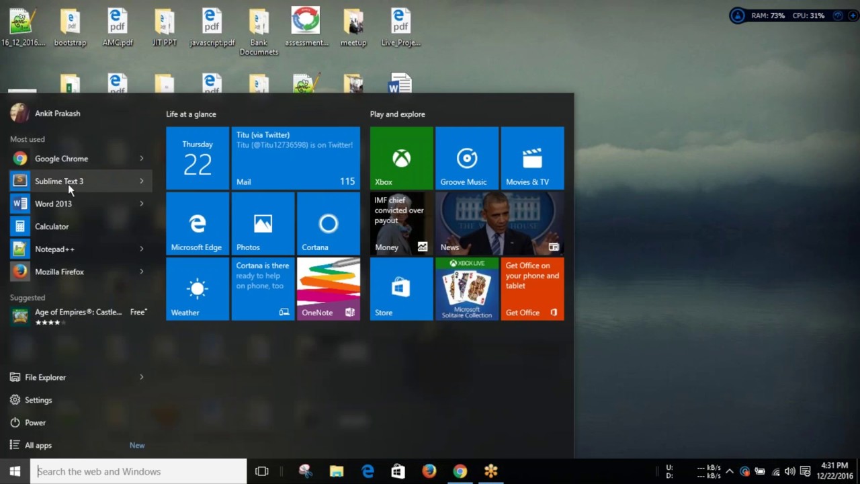The image size is (860, 484).
Task: Open the Store tile
Action: click(x=401, y=289)
